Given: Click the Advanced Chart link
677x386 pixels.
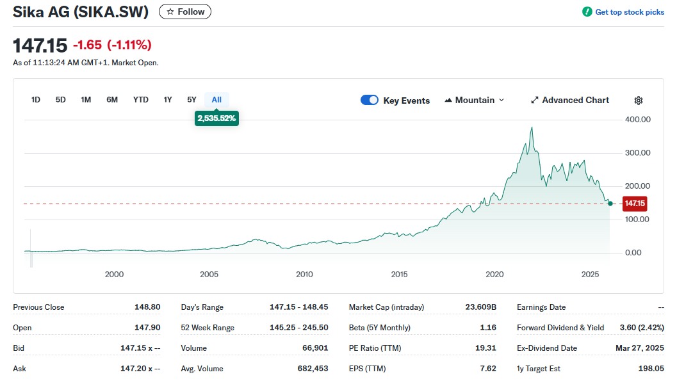Looking at the screenshot, I should tap(575, 101).
